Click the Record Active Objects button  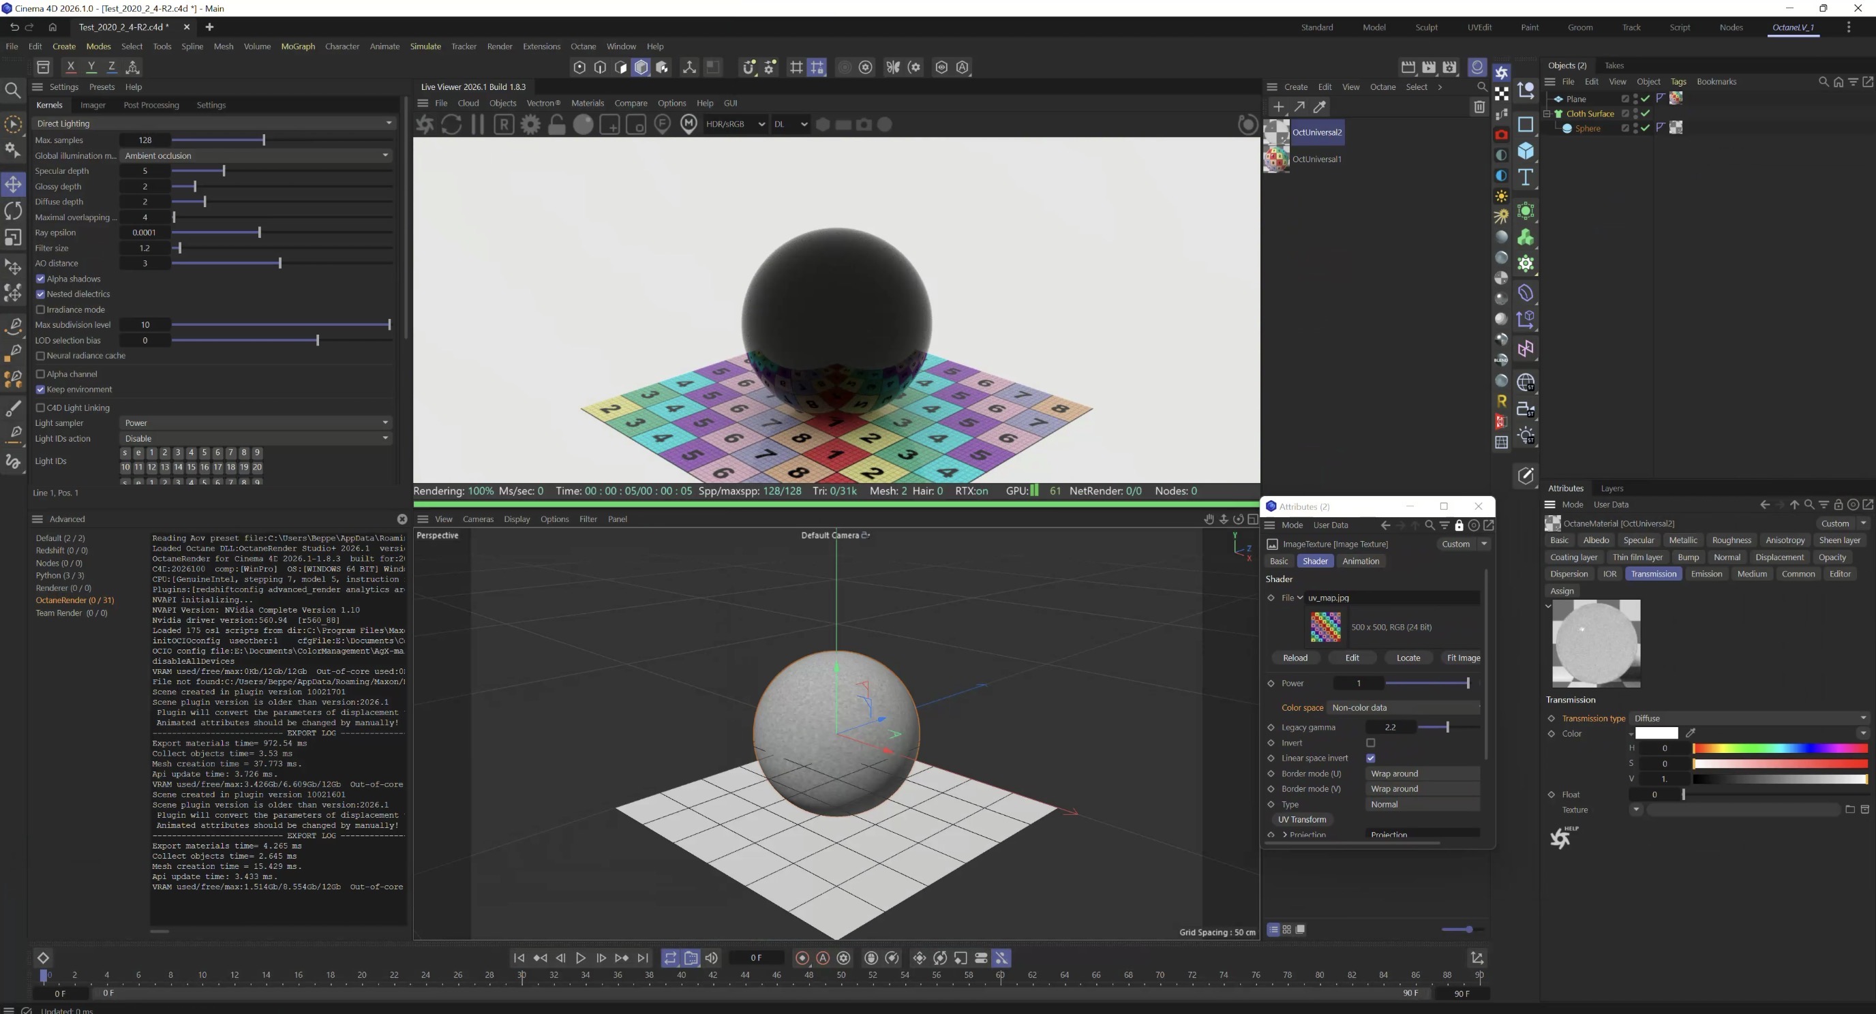[x=802, y=958]
